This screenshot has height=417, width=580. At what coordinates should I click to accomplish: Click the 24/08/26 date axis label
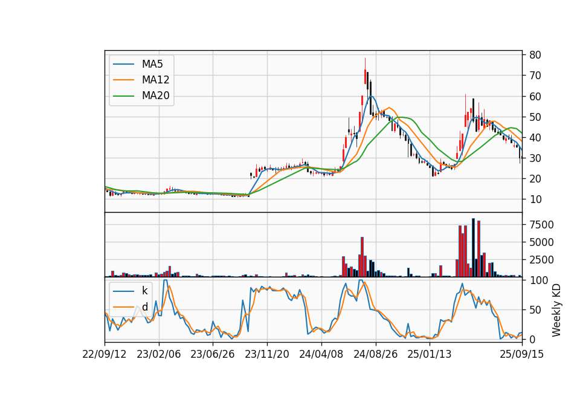375,354
